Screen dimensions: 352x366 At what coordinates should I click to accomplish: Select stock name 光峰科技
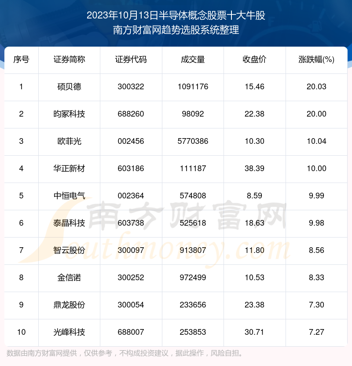pos(69,332)
